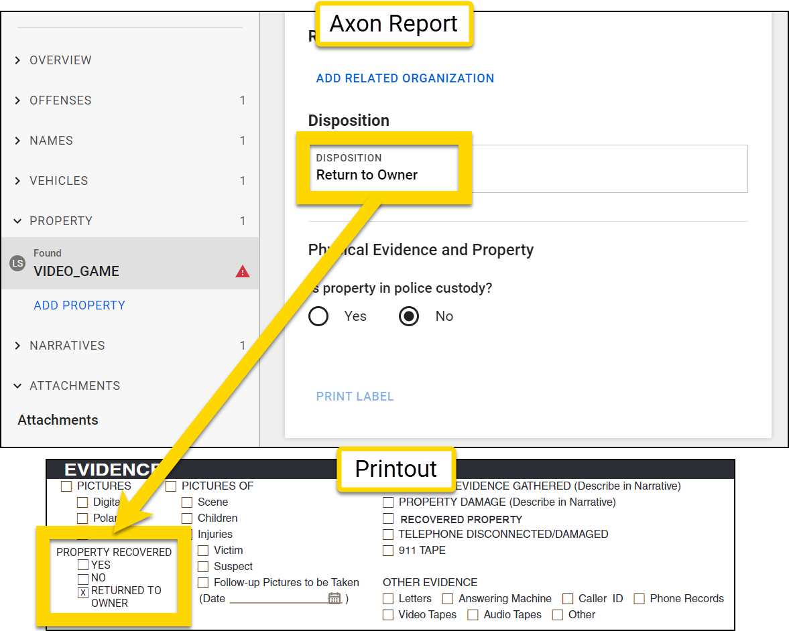Click the ADD RELATED ORGANIZATION link
Viewport: 789px width, 631px height.
click(405, 78)
